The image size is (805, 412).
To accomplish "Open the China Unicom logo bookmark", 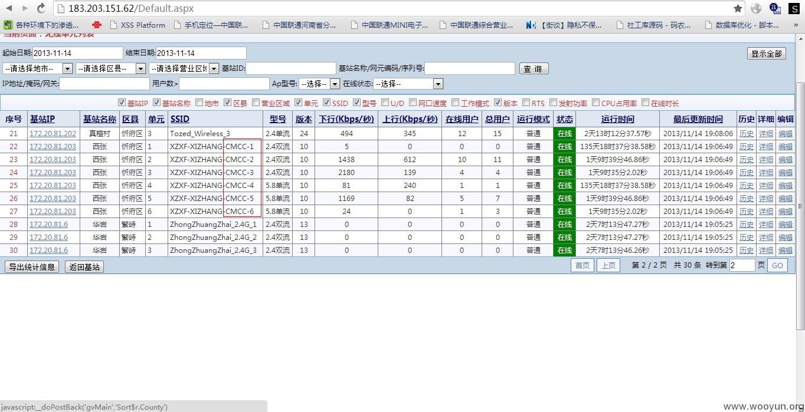I will click(97, 25).
